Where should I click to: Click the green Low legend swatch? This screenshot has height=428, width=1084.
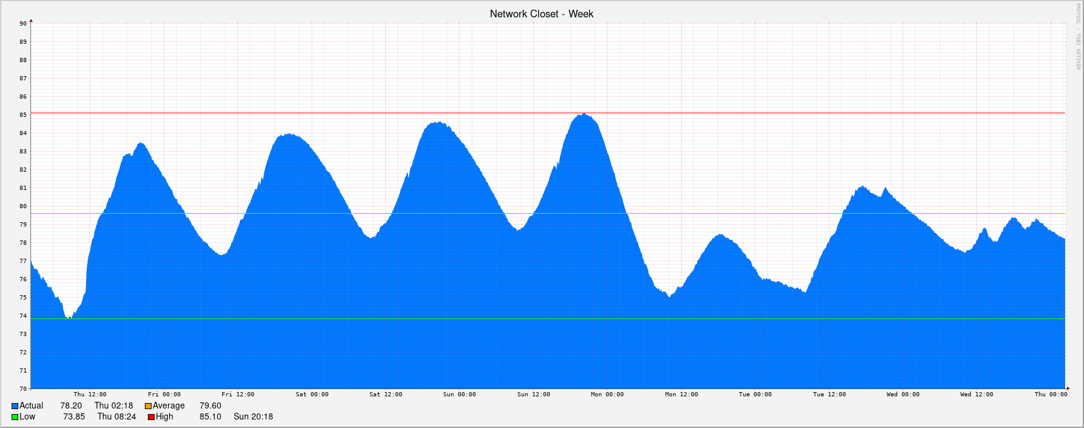tap(15, 417)
